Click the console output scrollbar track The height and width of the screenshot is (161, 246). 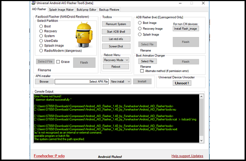(x=201, y=118)
